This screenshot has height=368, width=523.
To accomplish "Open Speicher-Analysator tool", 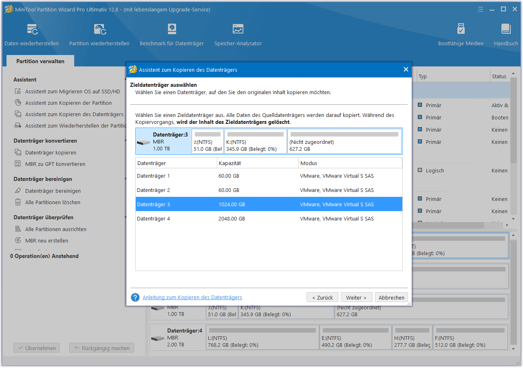I will coord(238,35).
